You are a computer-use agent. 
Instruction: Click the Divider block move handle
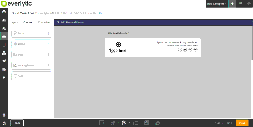[x=48, y=44]
